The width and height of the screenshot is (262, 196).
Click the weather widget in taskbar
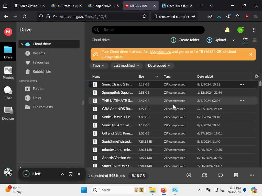pyautogui.click(x=13, y=190)
